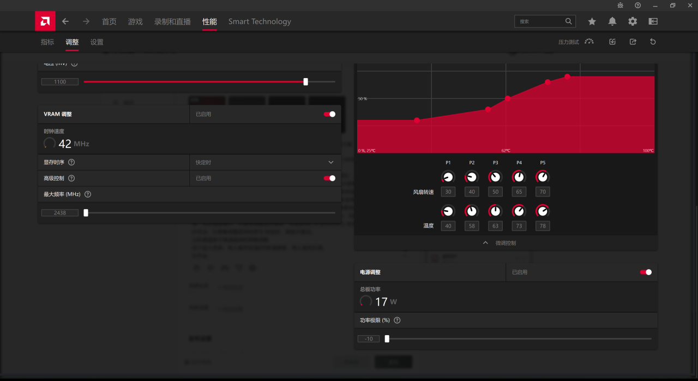
Task: Open the favorites star icon
Action: 592,21
